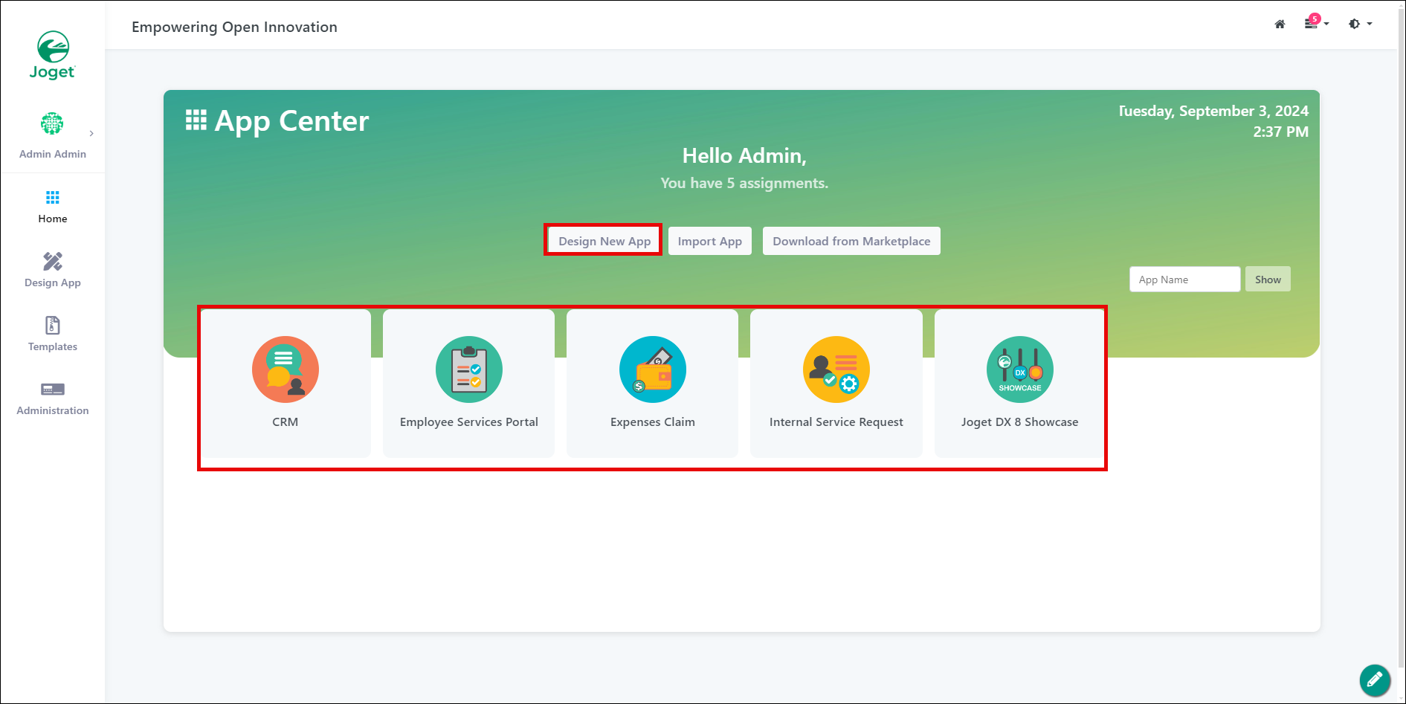Click the Joget logo
This screenshot has height=704, width=1406.
(53, 55)
